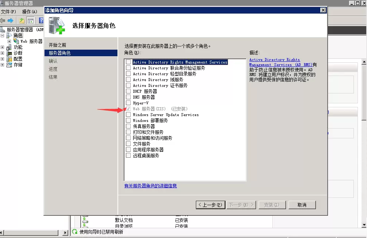Check the Active Directory 域服务 role
The width and height of the screenshot is (367, 238).
pos(128,80)
